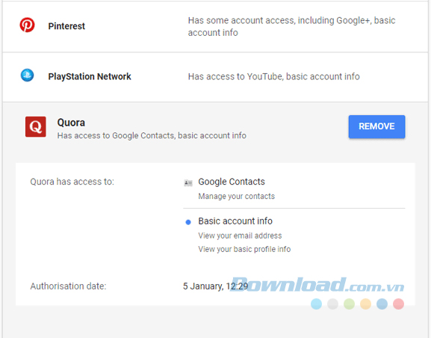Click 'Has access to Google Contacts' subtitle
Image resolution: width=431 pixels, height=338 pixels.
click(x=152, y=135)
